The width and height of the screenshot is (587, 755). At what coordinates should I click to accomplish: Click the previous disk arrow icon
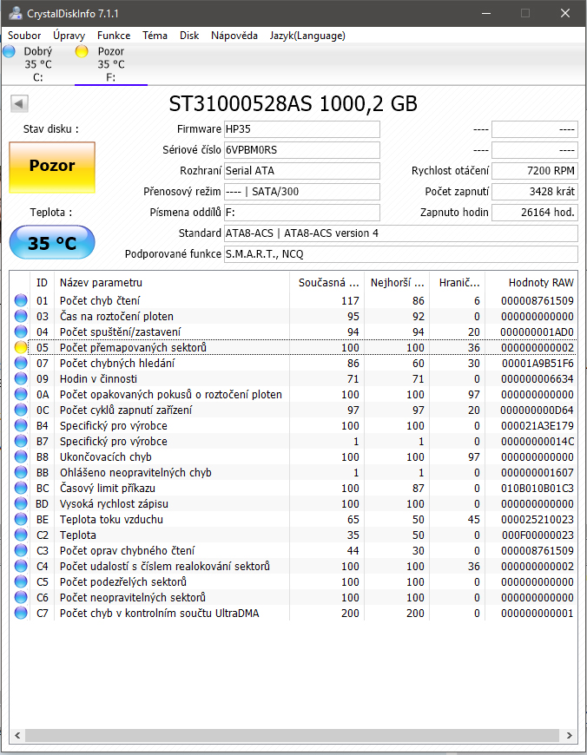click(18, 104)
